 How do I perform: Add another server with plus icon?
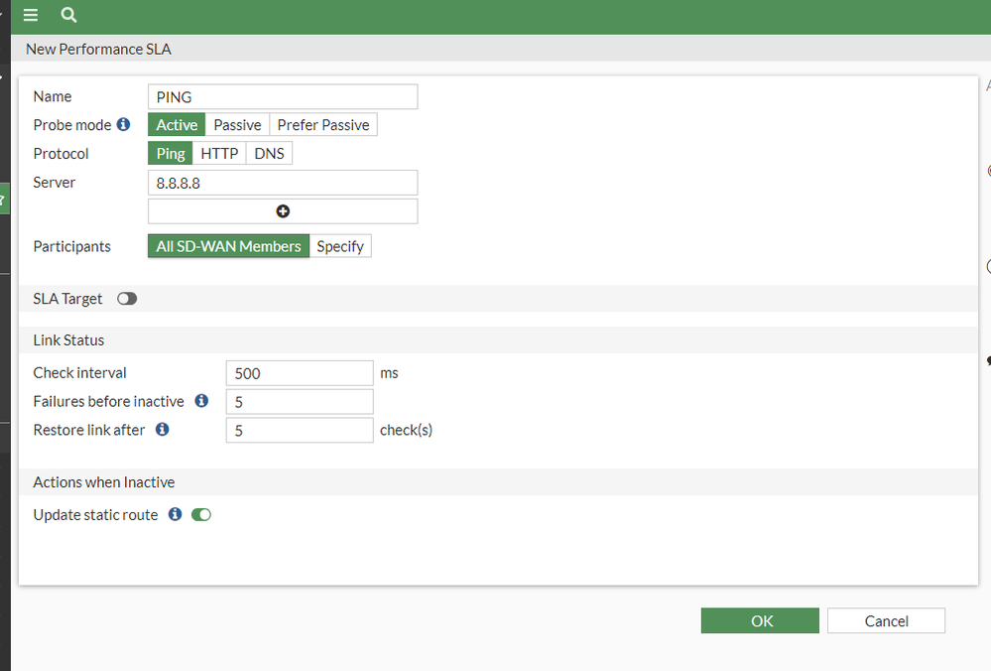click(283, 211)
